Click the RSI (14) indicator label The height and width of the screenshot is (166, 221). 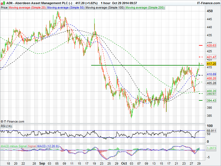pyautogui.click(x=6, y=126)
